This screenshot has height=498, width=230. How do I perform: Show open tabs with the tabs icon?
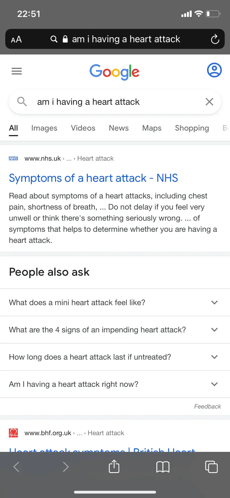(x=211, y=467)
